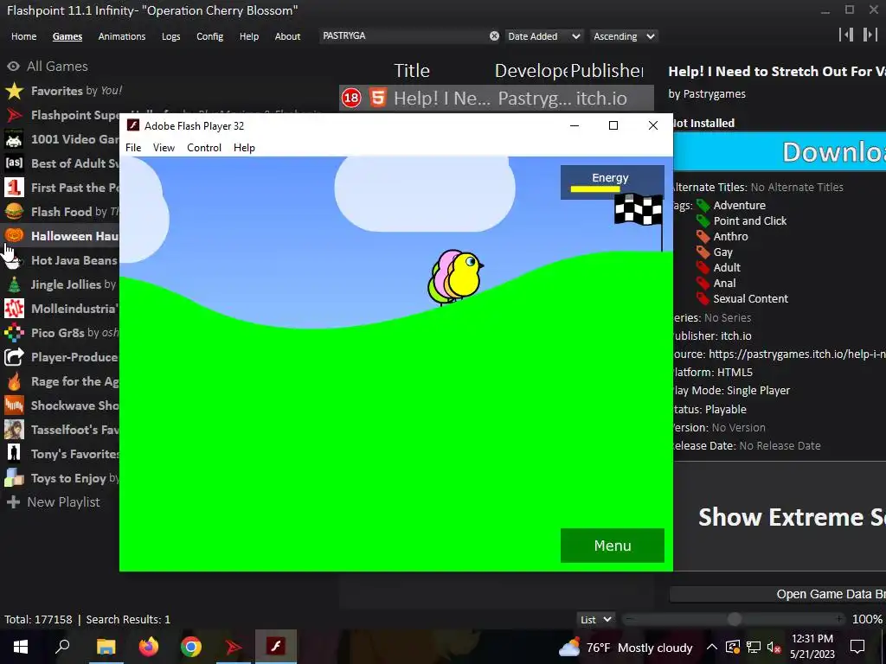Select the Flash Food burger icon
886x664 pixels.
[x=14, y=212]
